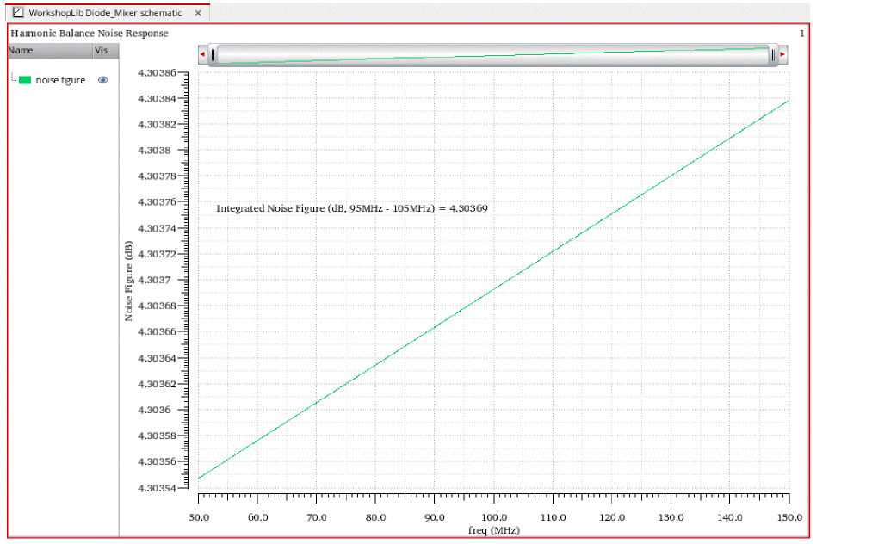872x544 pixels.
Task: Click the freq (MHz) X-axis label
Action: coord(493,530)
